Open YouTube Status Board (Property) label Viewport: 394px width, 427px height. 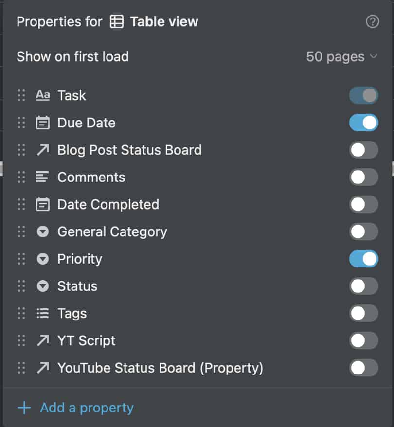point(160,368)
